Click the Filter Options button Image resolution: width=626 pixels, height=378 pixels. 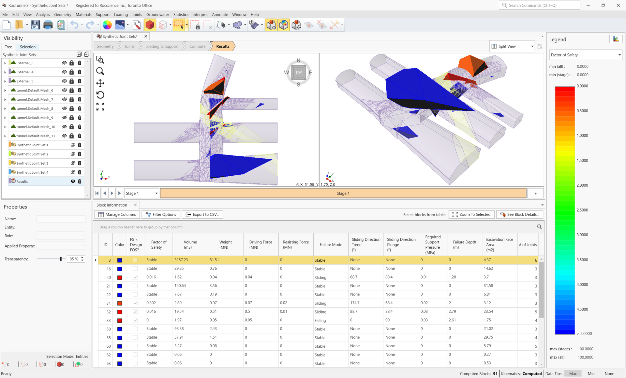(x=161, y=214)
